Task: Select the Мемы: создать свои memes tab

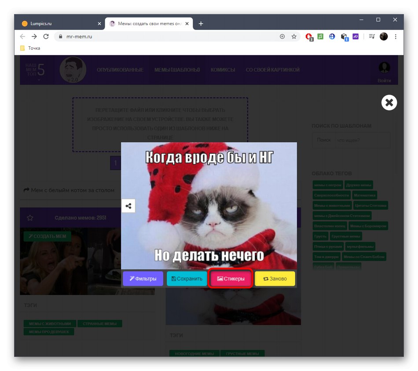Action: click(x=149, y=24)
